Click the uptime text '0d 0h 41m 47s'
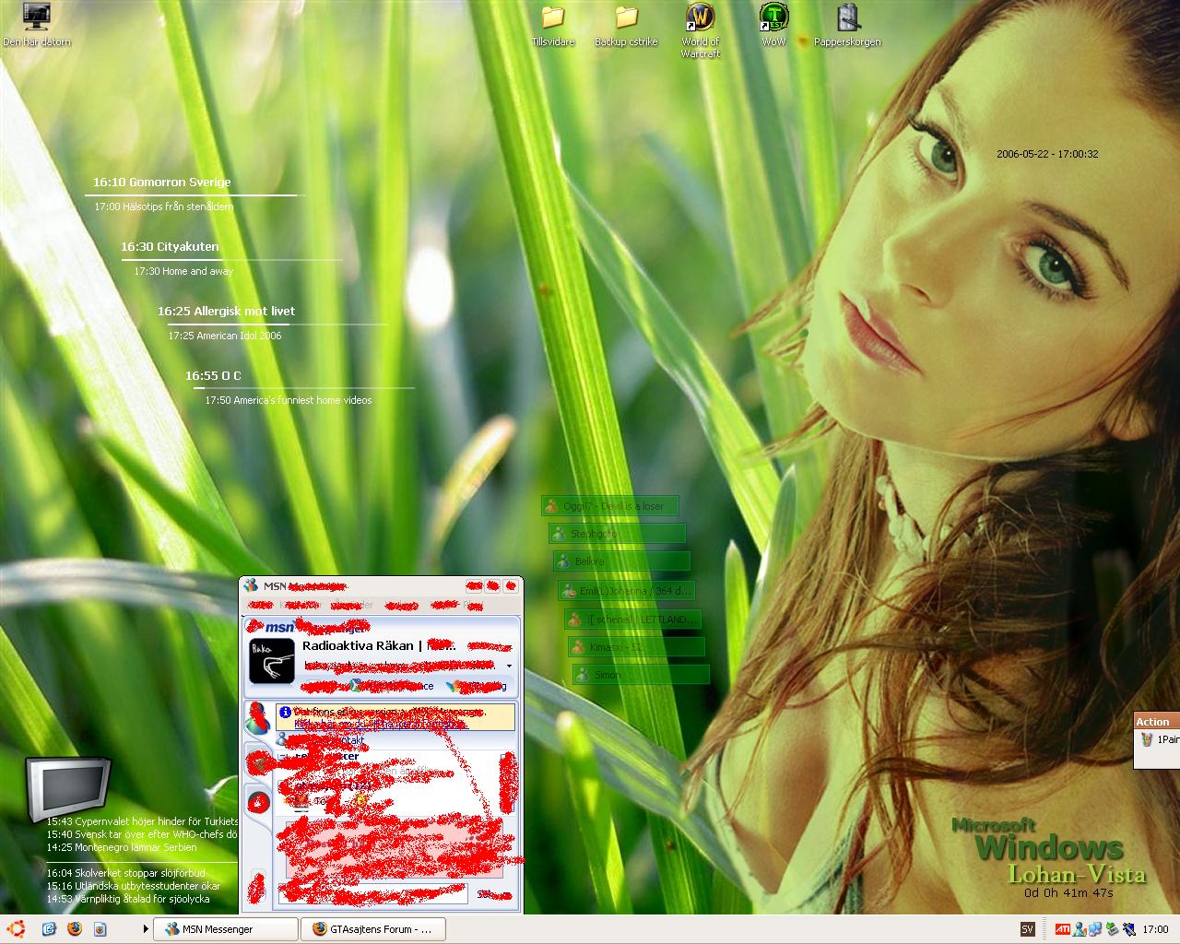1180x944 pixels. click(1068, 892)
